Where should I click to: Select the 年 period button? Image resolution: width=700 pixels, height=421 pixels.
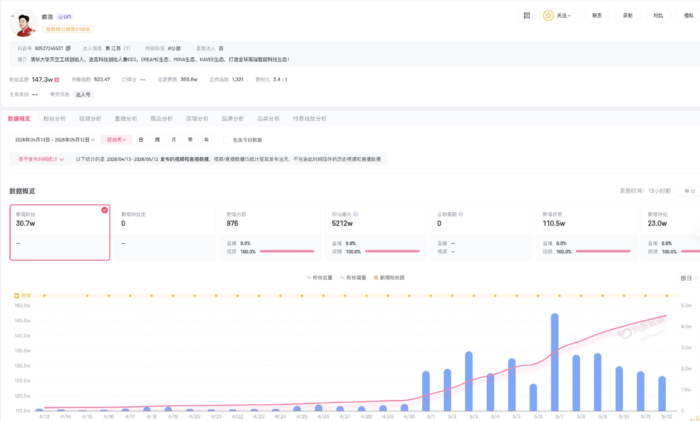pyautogui.click(x=206, y=140)
